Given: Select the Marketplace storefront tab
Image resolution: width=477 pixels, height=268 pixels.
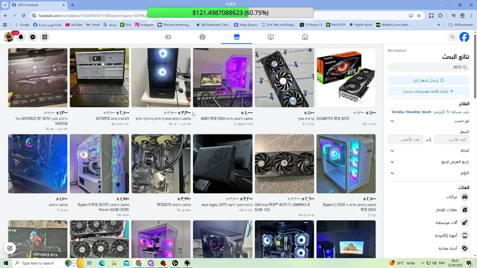Looking at the screenshot, I should tap(237, 37).
